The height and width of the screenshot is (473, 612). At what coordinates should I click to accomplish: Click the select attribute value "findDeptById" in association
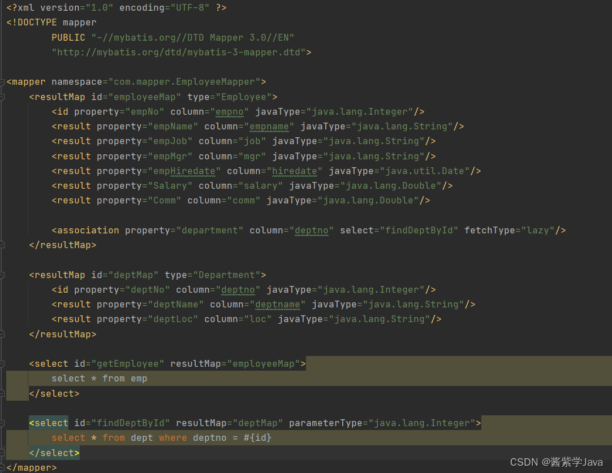click(x=419, y=231)
